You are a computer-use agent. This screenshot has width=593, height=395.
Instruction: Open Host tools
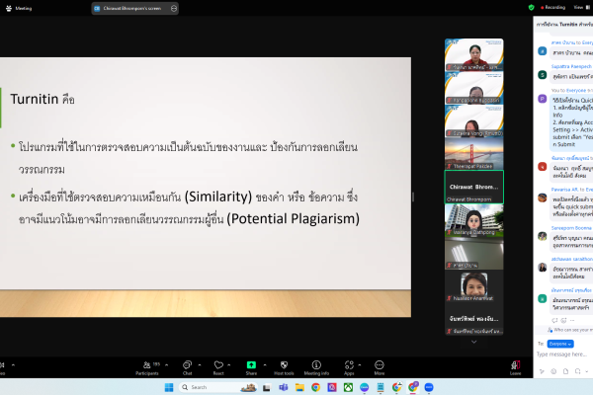[x=284, y=367]
